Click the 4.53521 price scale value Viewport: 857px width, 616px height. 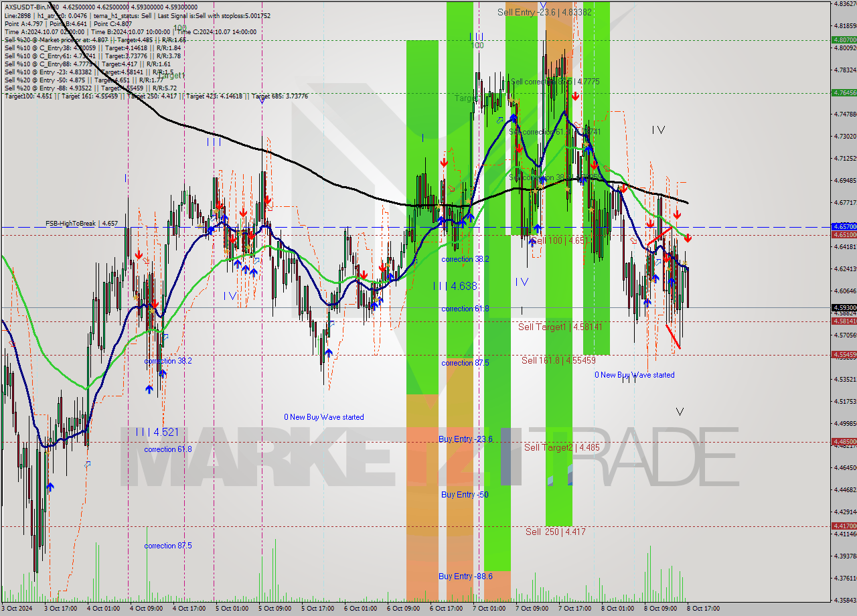click(x=845, y=379)
